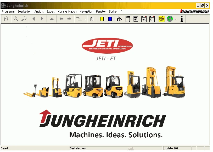213x152 pixels.
Task: Open the 123 number search icon
Action: pyautogui.click(x=152, y=19)
